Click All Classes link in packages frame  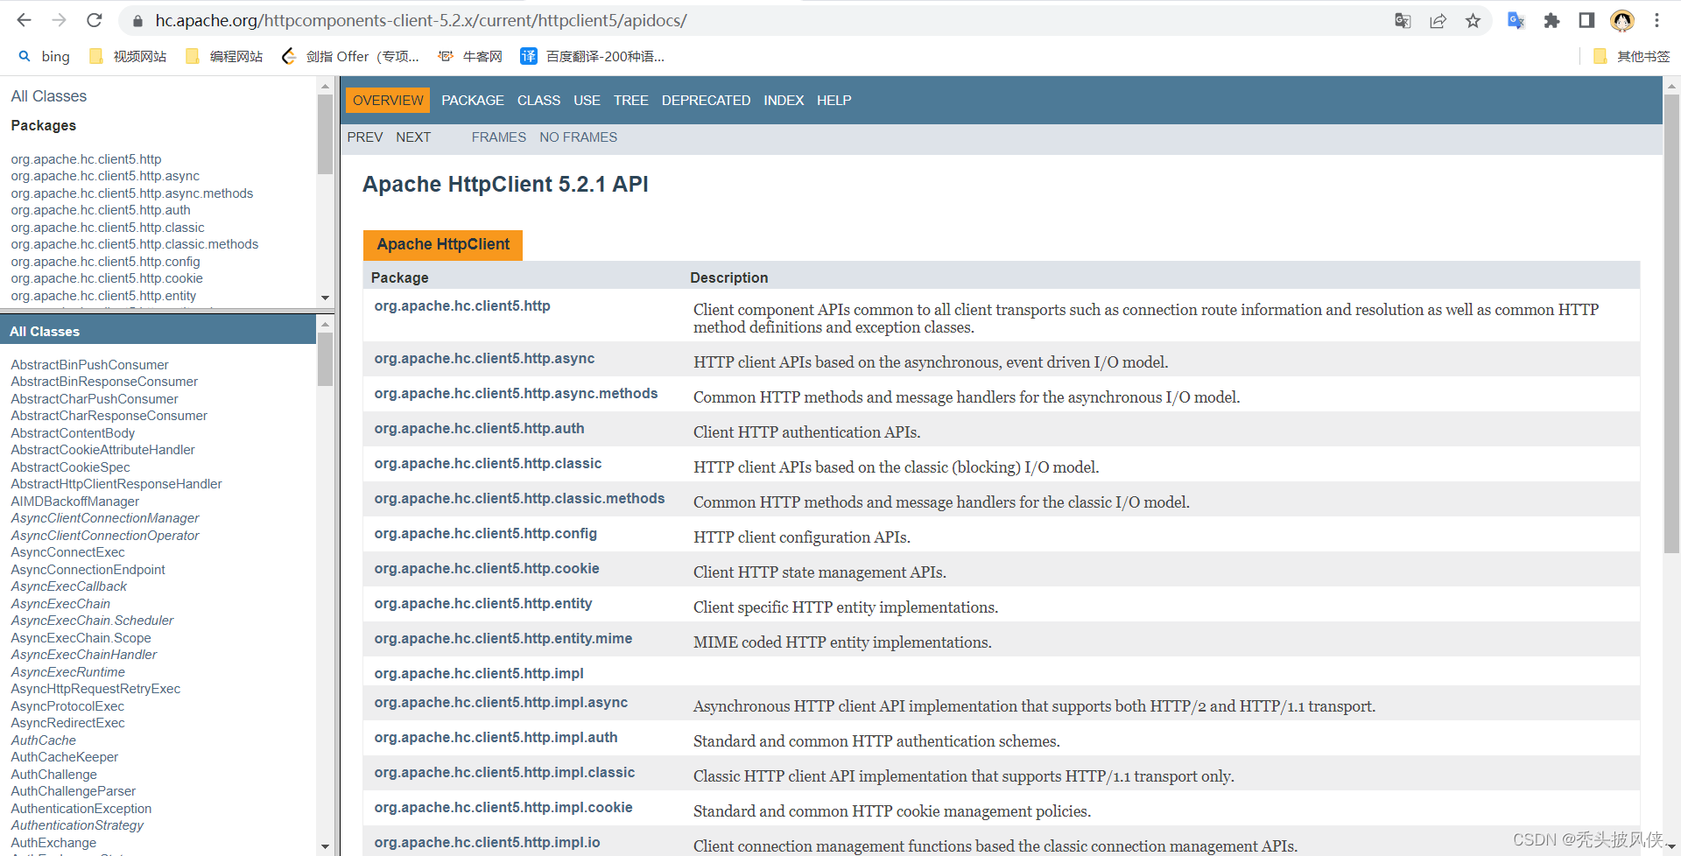[x=49, y=96]
